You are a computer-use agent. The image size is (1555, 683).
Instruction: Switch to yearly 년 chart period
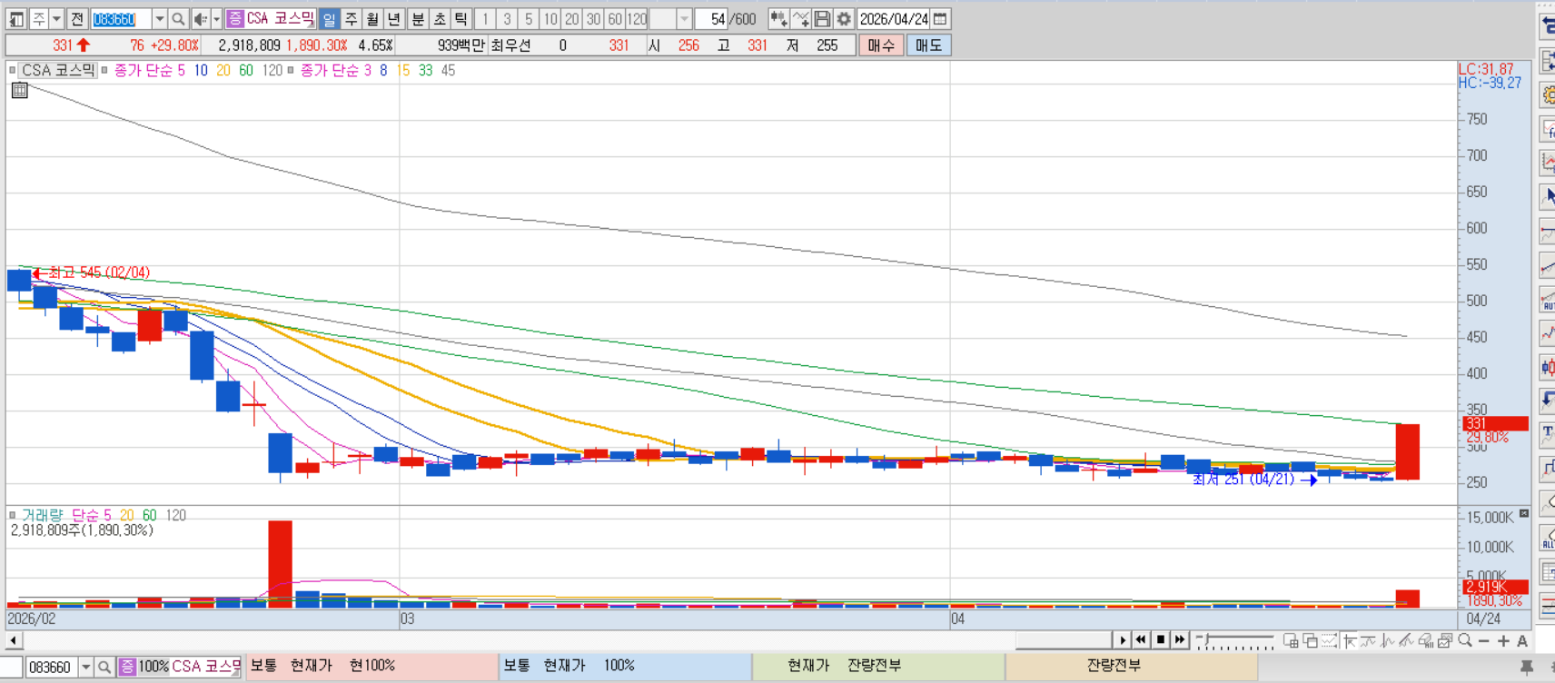(393, 19)
